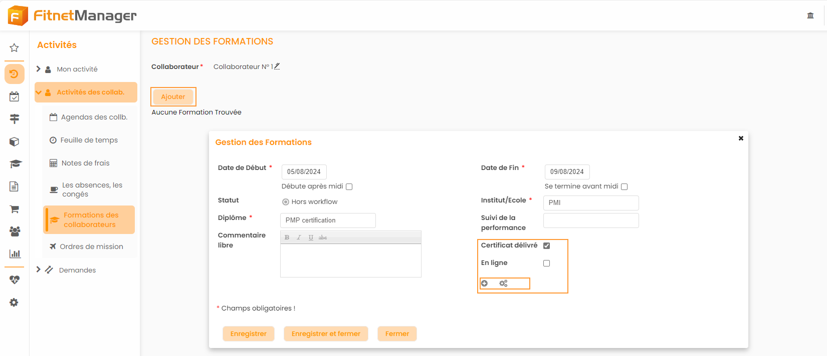Uncheck the Certificat délivré checkbox
827x356 pixels.
click(x=546, y=245)
